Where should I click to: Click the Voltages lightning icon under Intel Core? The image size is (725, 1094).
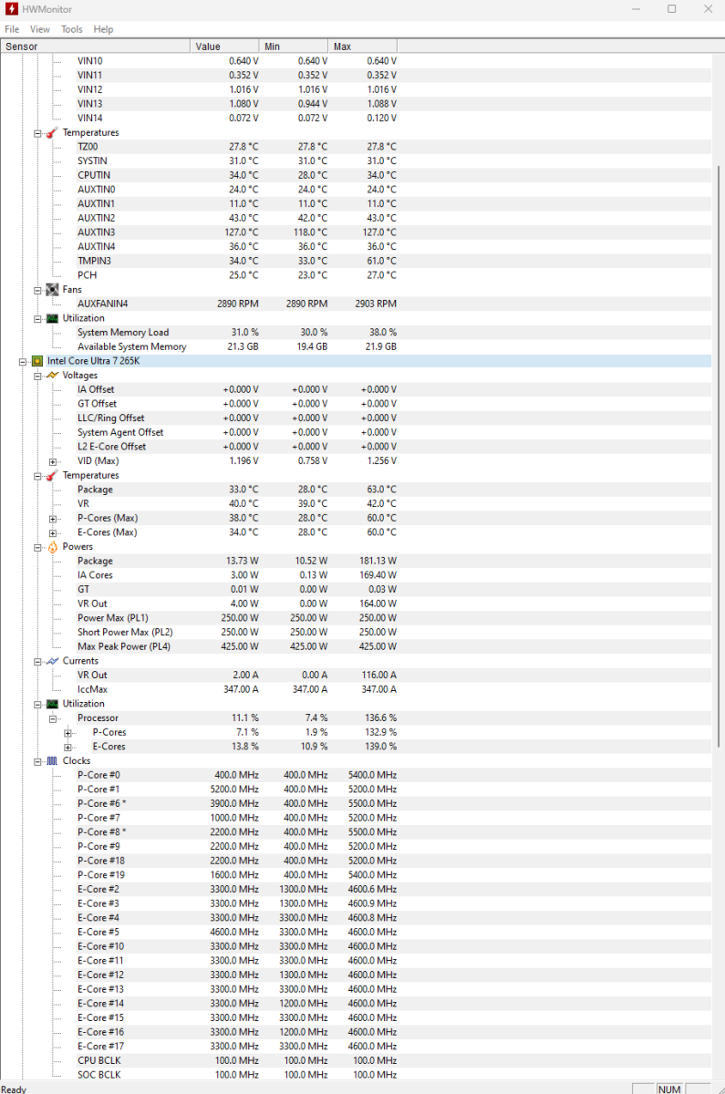tap(52, 376)
